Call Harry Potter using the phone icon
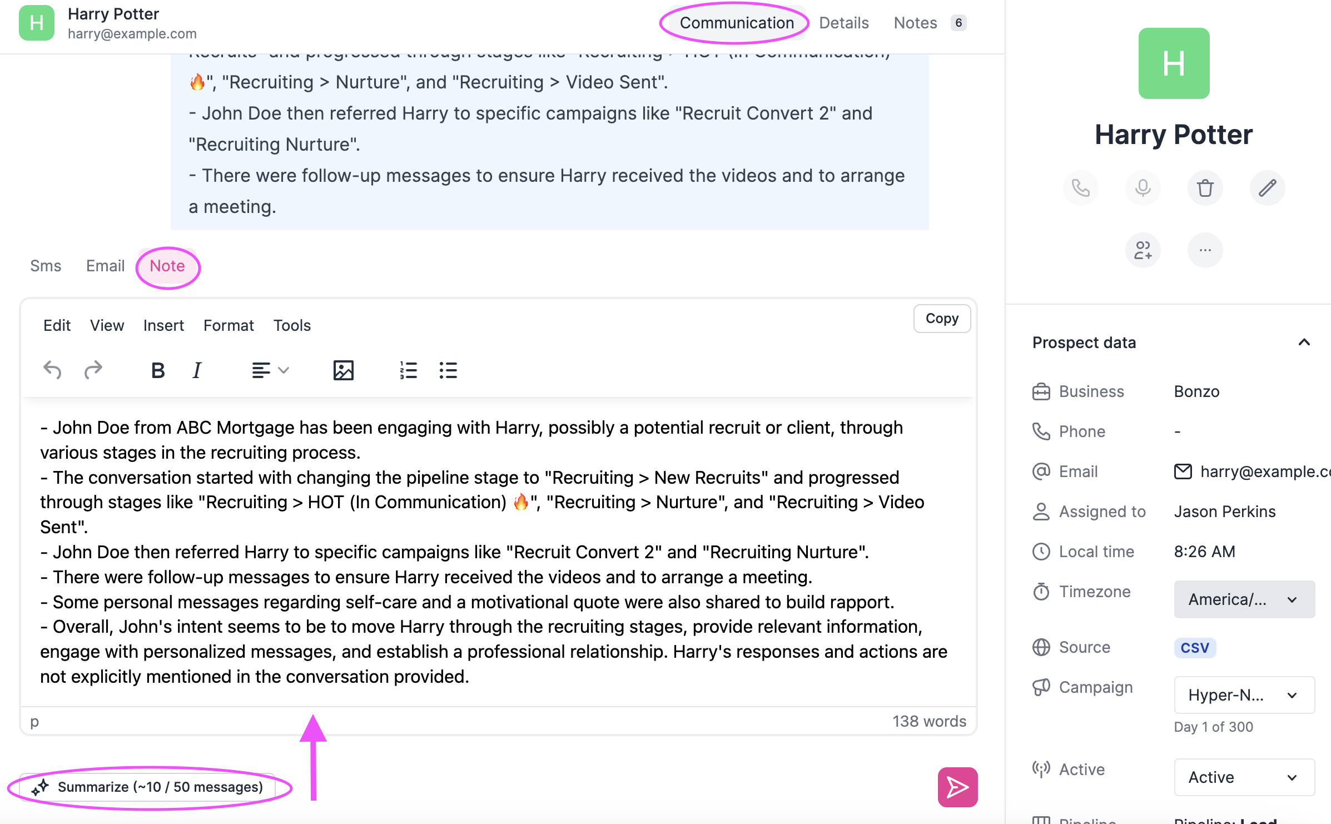 [1081, 188]
